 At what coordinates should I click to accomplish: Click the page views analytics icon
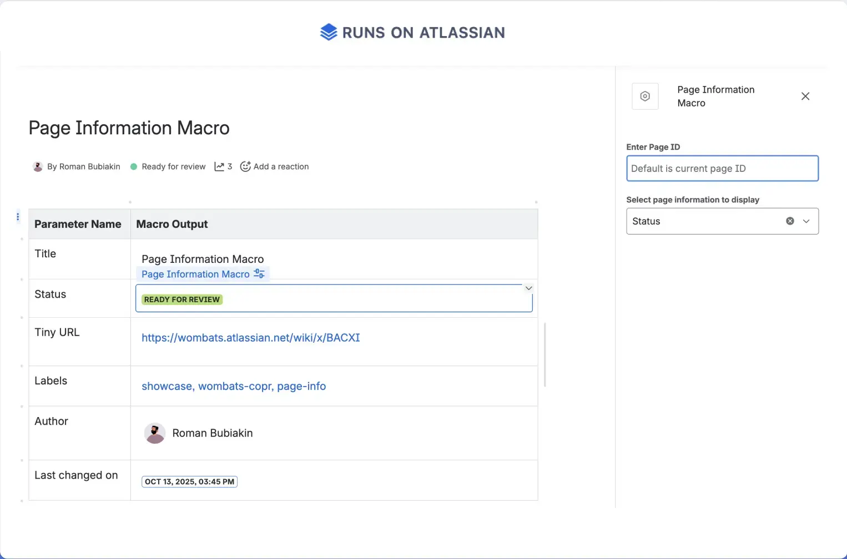click(x=219, y=166)
